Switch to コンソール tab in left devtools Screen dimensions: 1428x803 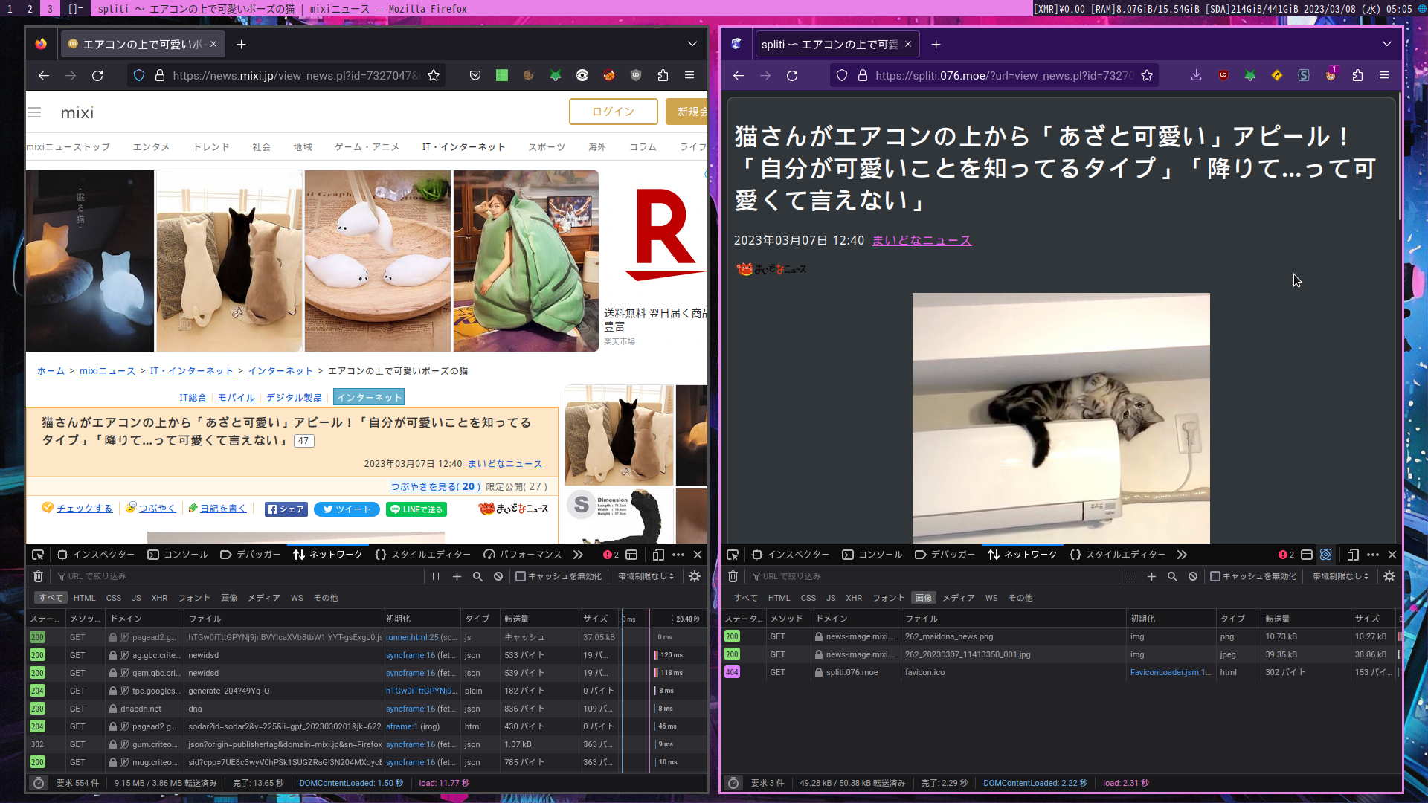[x=178, y=555]
